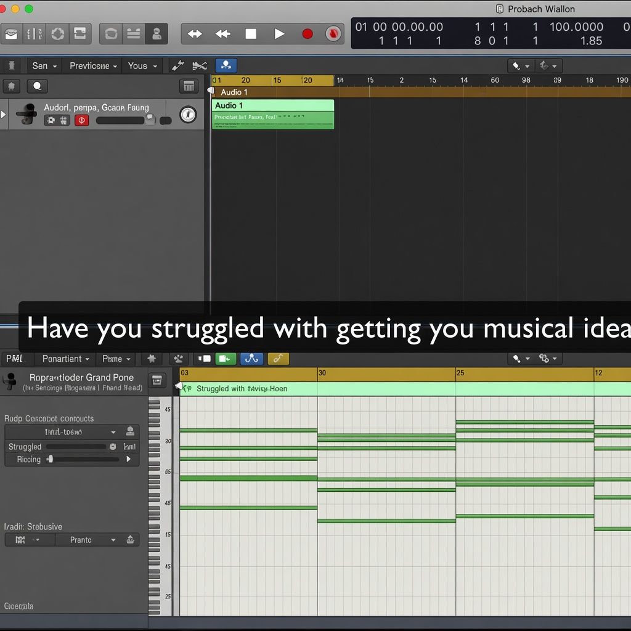Click the capture recording button right of Record
Image resolution: width=631 pixels, height=631 pixels.
click(333, 34)
